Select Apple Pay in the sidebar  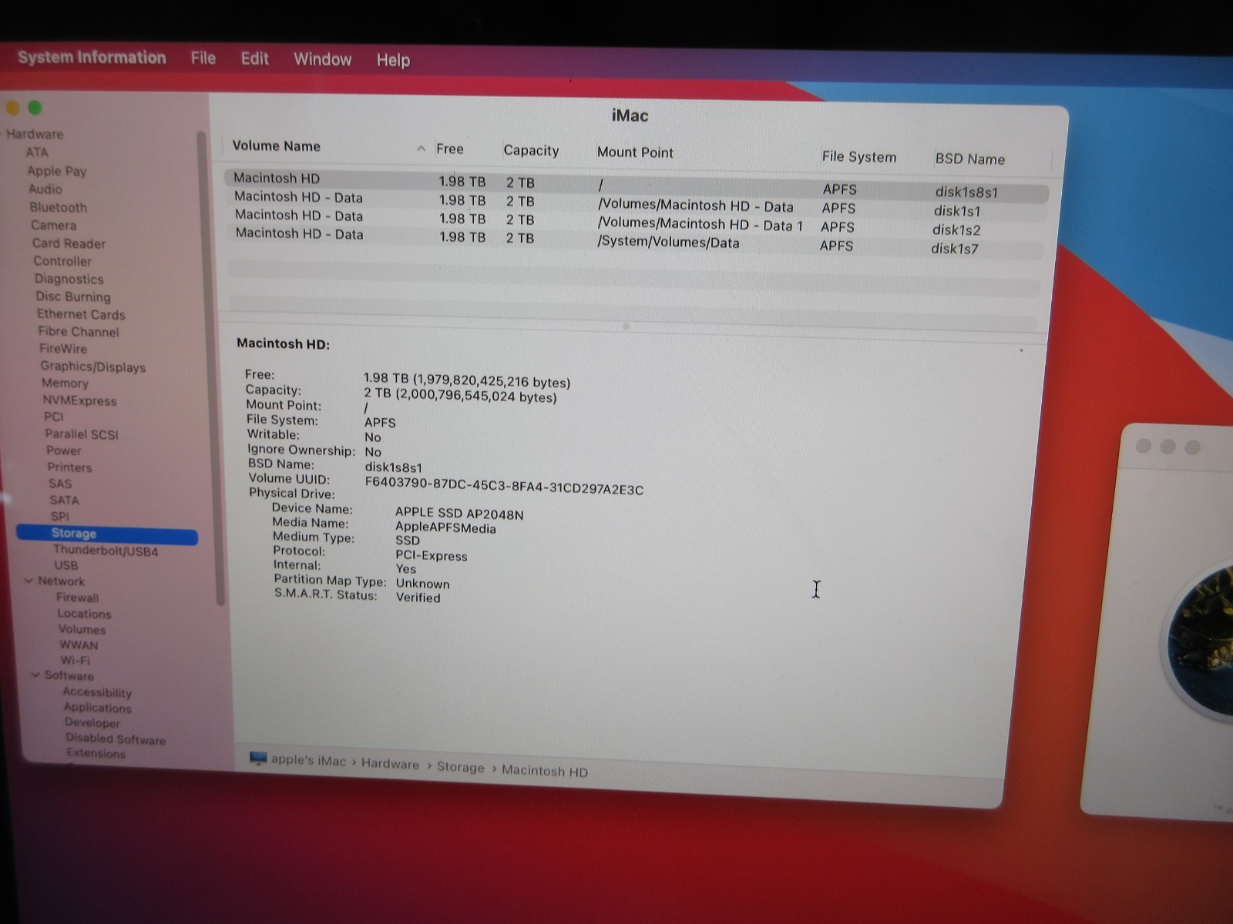click(x=57, y=171)
